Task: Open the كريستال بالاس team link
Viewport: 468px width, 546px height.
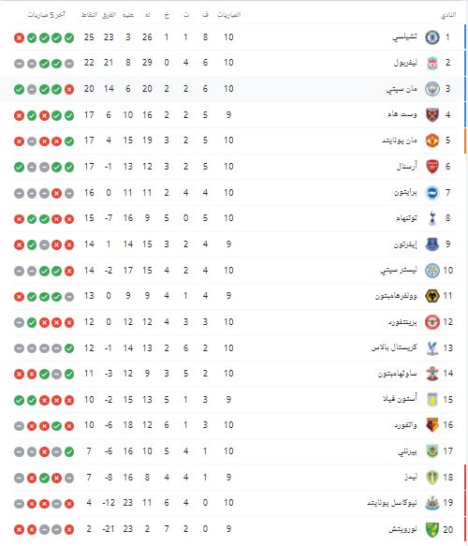Action: click(394, 347)
